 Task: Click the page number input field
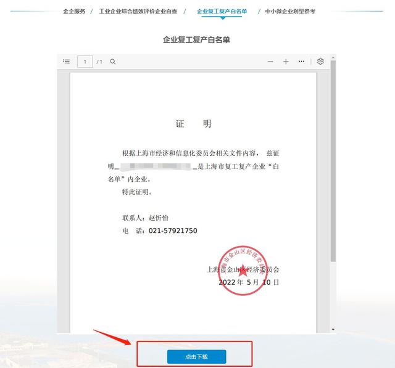tap(85, 62)
